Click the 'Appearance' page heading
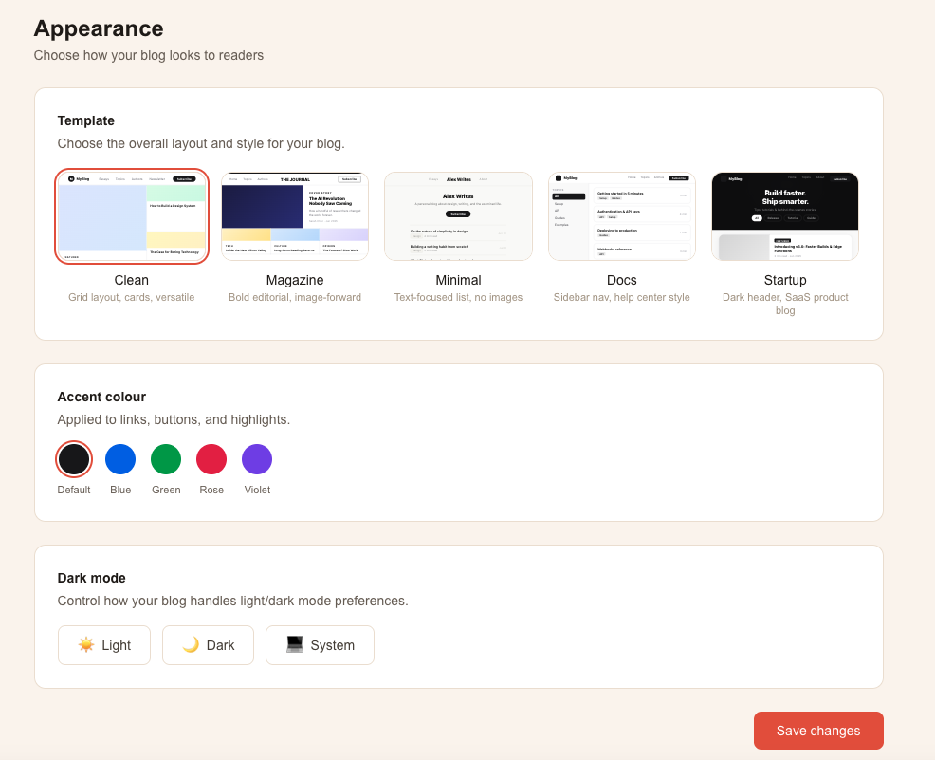The height and width of the screenshot is (760, 935). tap(99, 28)
